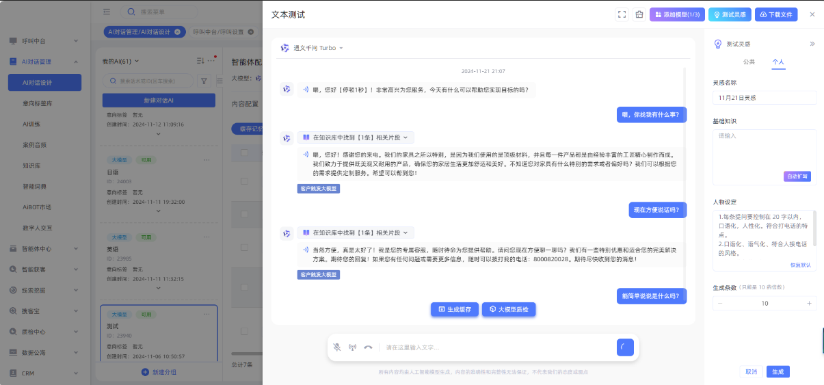
Task: Click the hang up phone icon
Action: pyautogui.click(x=368, y=347)
